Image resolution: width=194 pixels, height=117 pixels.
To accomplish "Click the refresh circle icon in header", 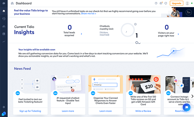I will click(x=166, y=3).
